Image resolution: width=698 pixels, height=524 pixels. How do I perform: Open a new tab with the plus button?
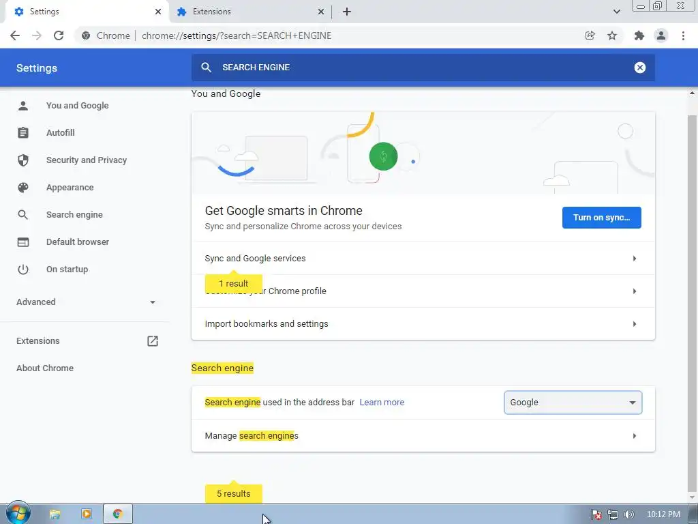[x=347, y=12]
